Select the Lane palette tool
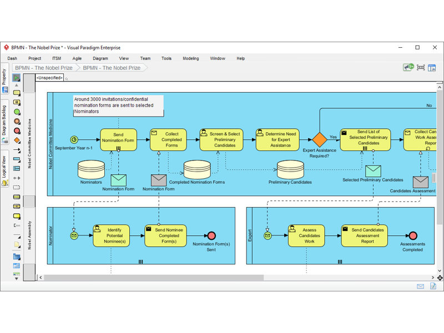This screenshot has height=333, width=444. point(17,169)
